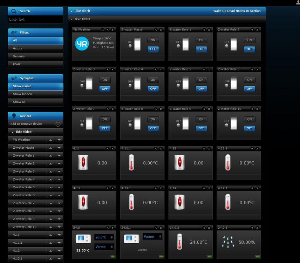The height and width of the screenshot is (263, 300).
Task: Click thermostat icon on 24.0.1 card
Action: click(131, 239)
